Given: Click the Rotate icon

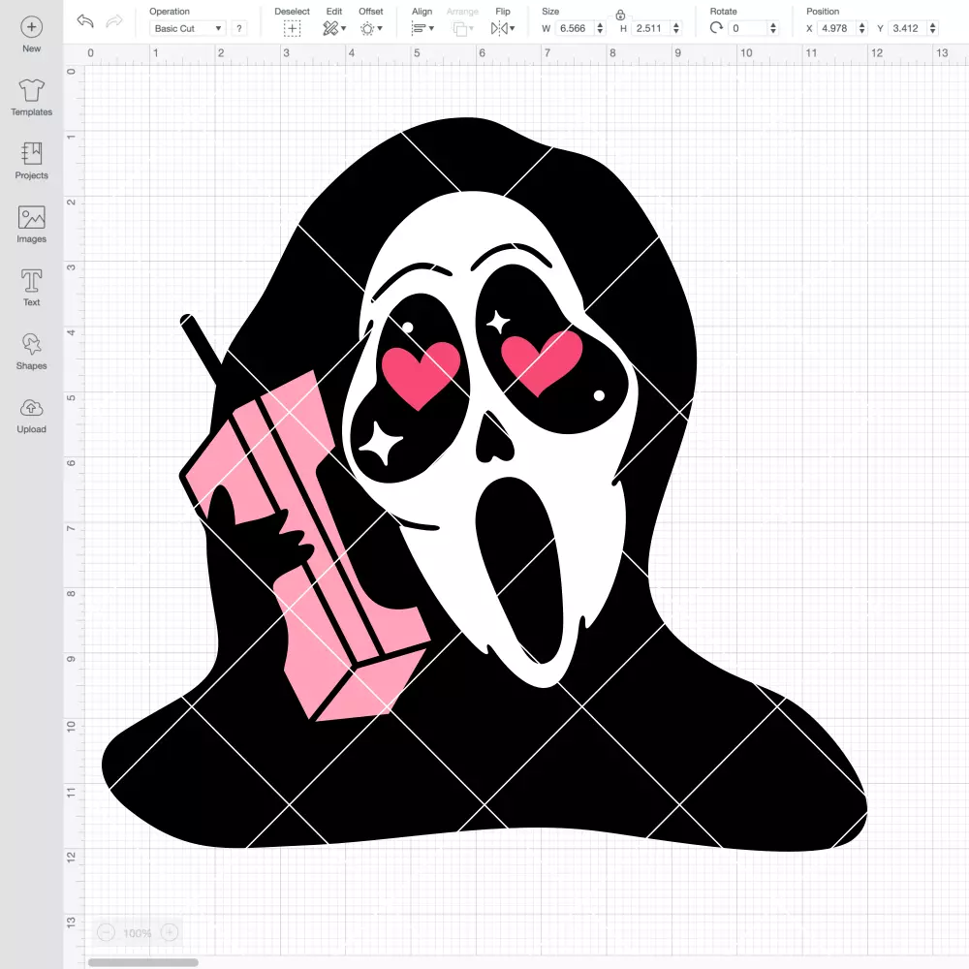Looking at the screenshot, I should point(716,28).
